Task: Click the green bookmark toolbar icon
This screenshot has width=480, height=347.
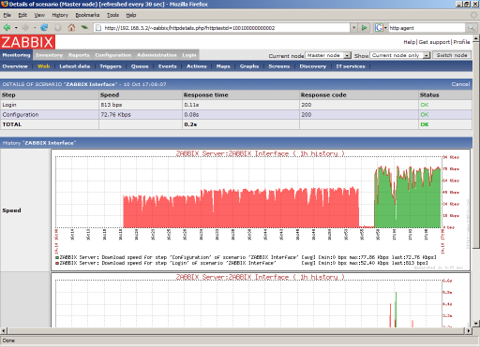Action: pyautogui.click(x=84, y=28)
